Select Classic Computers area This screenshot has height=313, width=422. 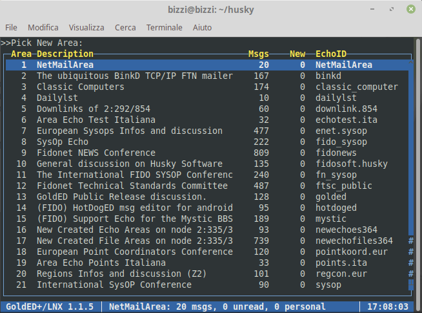pos(81,87)
